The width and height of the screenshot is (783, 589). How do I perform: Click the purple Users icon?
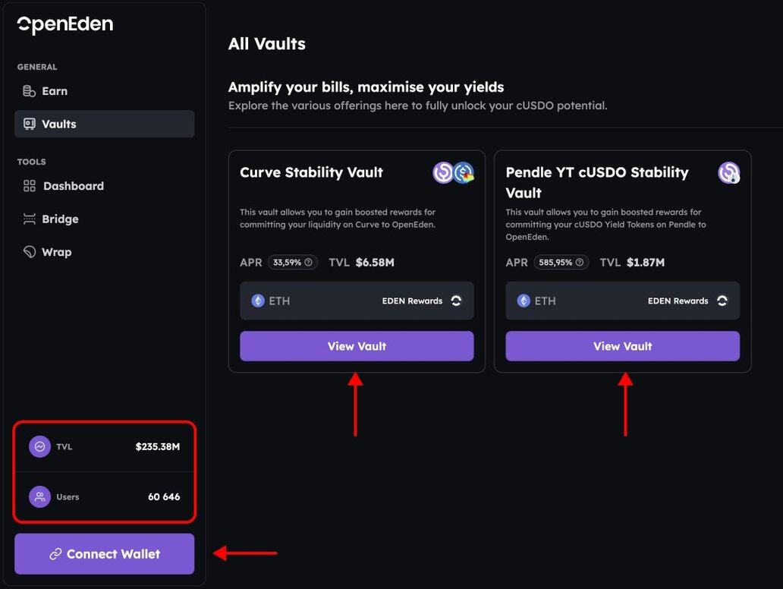coord(39,497)
